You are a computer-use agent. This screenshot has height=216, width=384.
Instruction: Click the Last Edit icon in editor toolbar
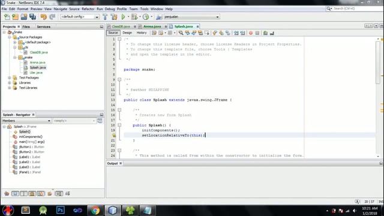pyautogui.click(x=154, y=33)
